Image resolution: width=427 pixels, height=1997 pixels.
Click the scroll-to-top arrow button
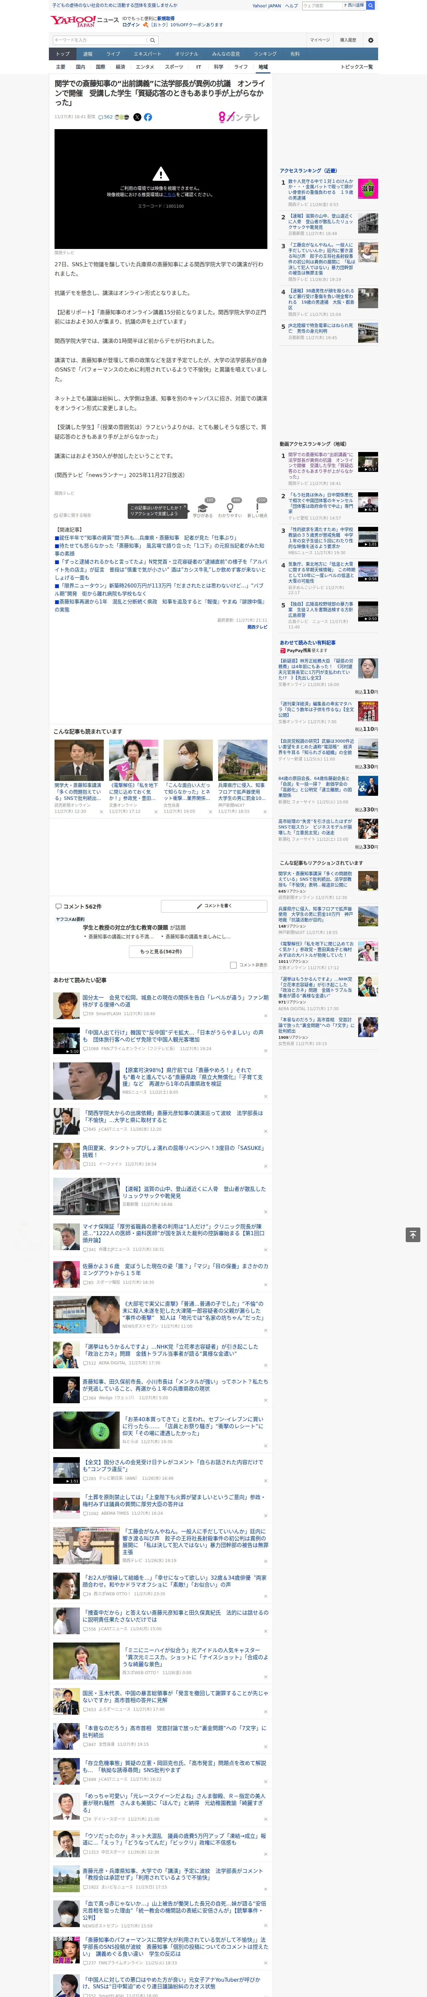[413, 1235]
